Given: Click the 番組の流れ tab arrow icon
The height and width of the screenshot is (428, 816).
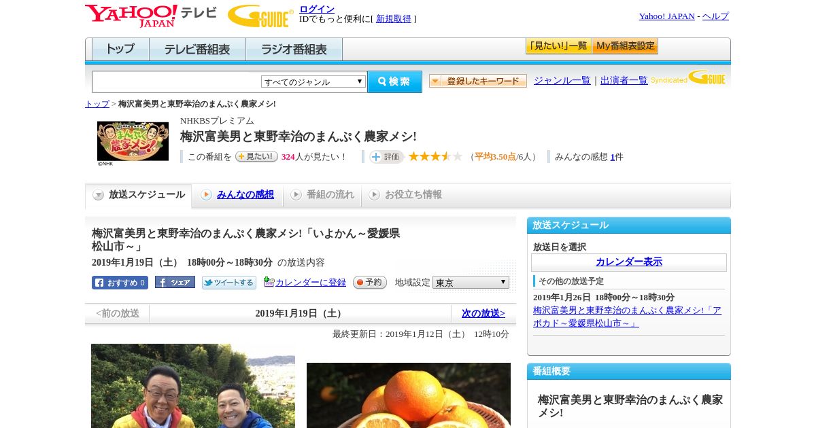Looking at the screenshot, I should [x=296, y=195].
